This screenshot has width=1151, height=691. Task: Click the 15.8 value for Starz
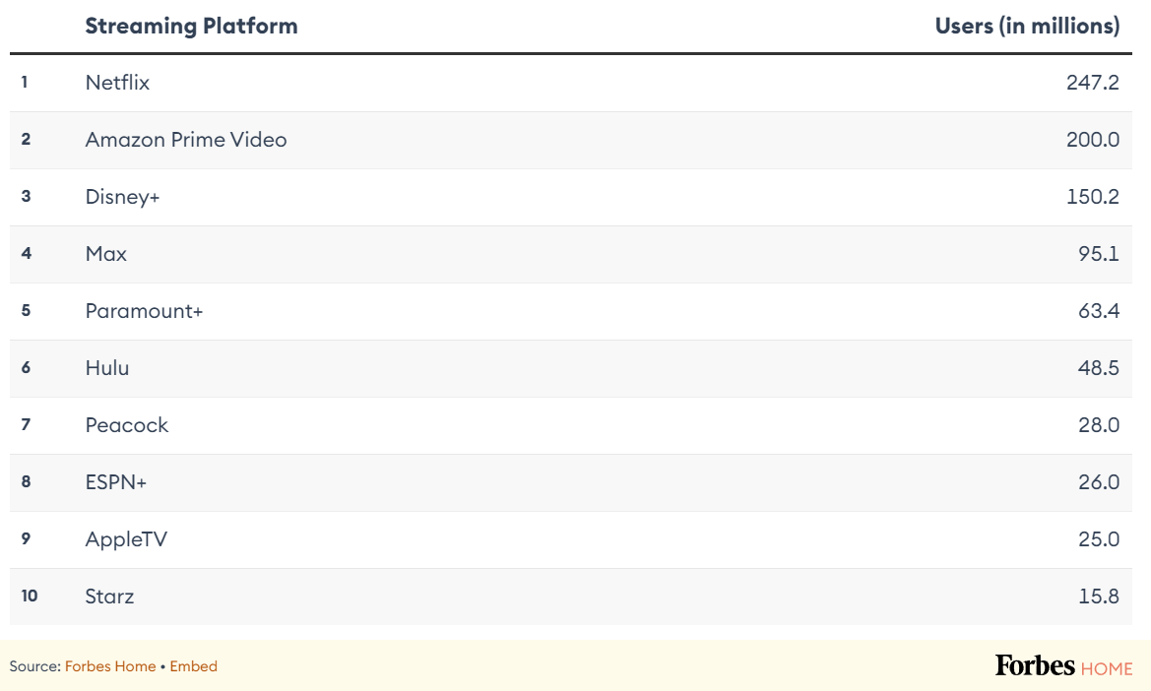tap(1099, 597)
